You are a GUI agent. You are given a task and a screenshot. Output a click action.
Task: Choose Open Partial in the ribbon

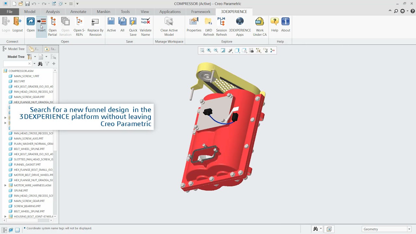[x=53, y=22]
